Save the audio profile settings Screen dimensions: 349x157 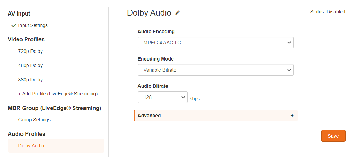coord(333,136)
